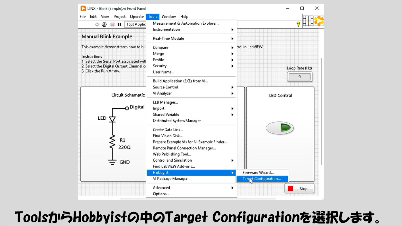The width and height of the screenshot is (402, 226).
Task: Click the Stop button
Action: tap(299, 189)
